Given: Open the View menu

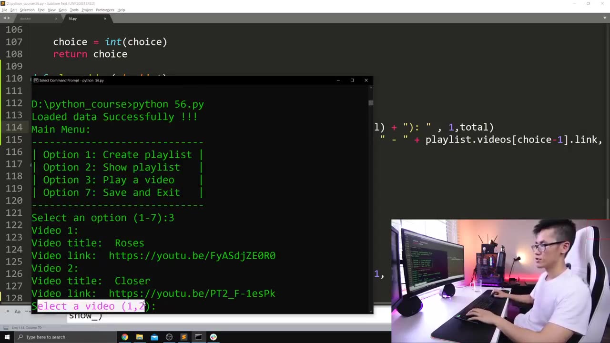Looking at the screenshot, I should click(51, 10).
